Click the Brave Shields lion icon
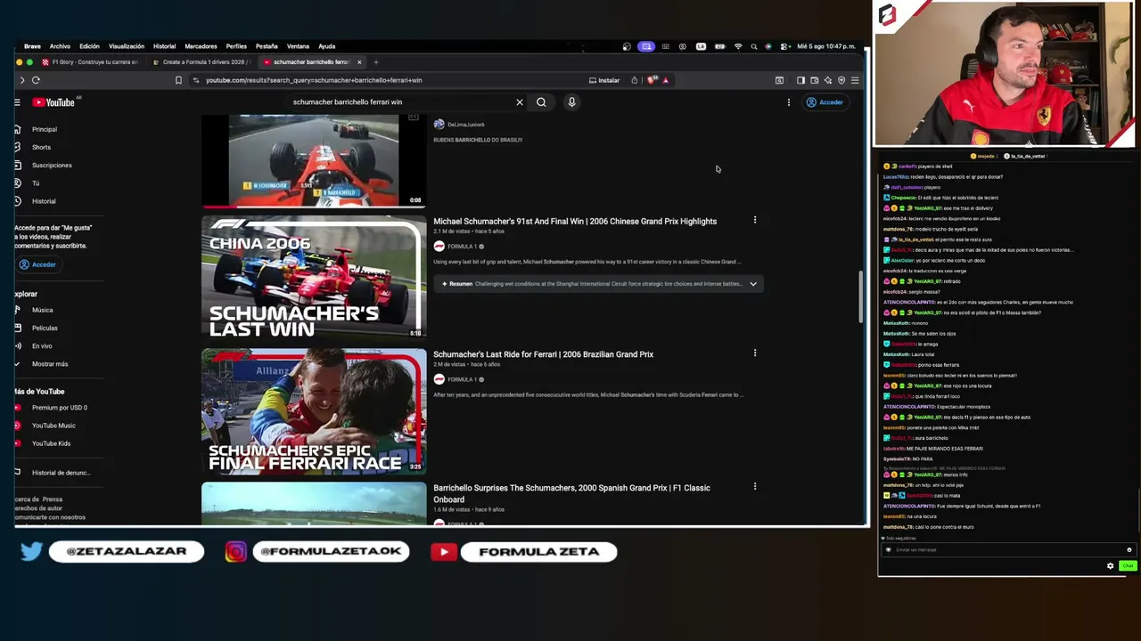Screen dimensions: 1141x641 pyautogui.click(x=653, y=80)
